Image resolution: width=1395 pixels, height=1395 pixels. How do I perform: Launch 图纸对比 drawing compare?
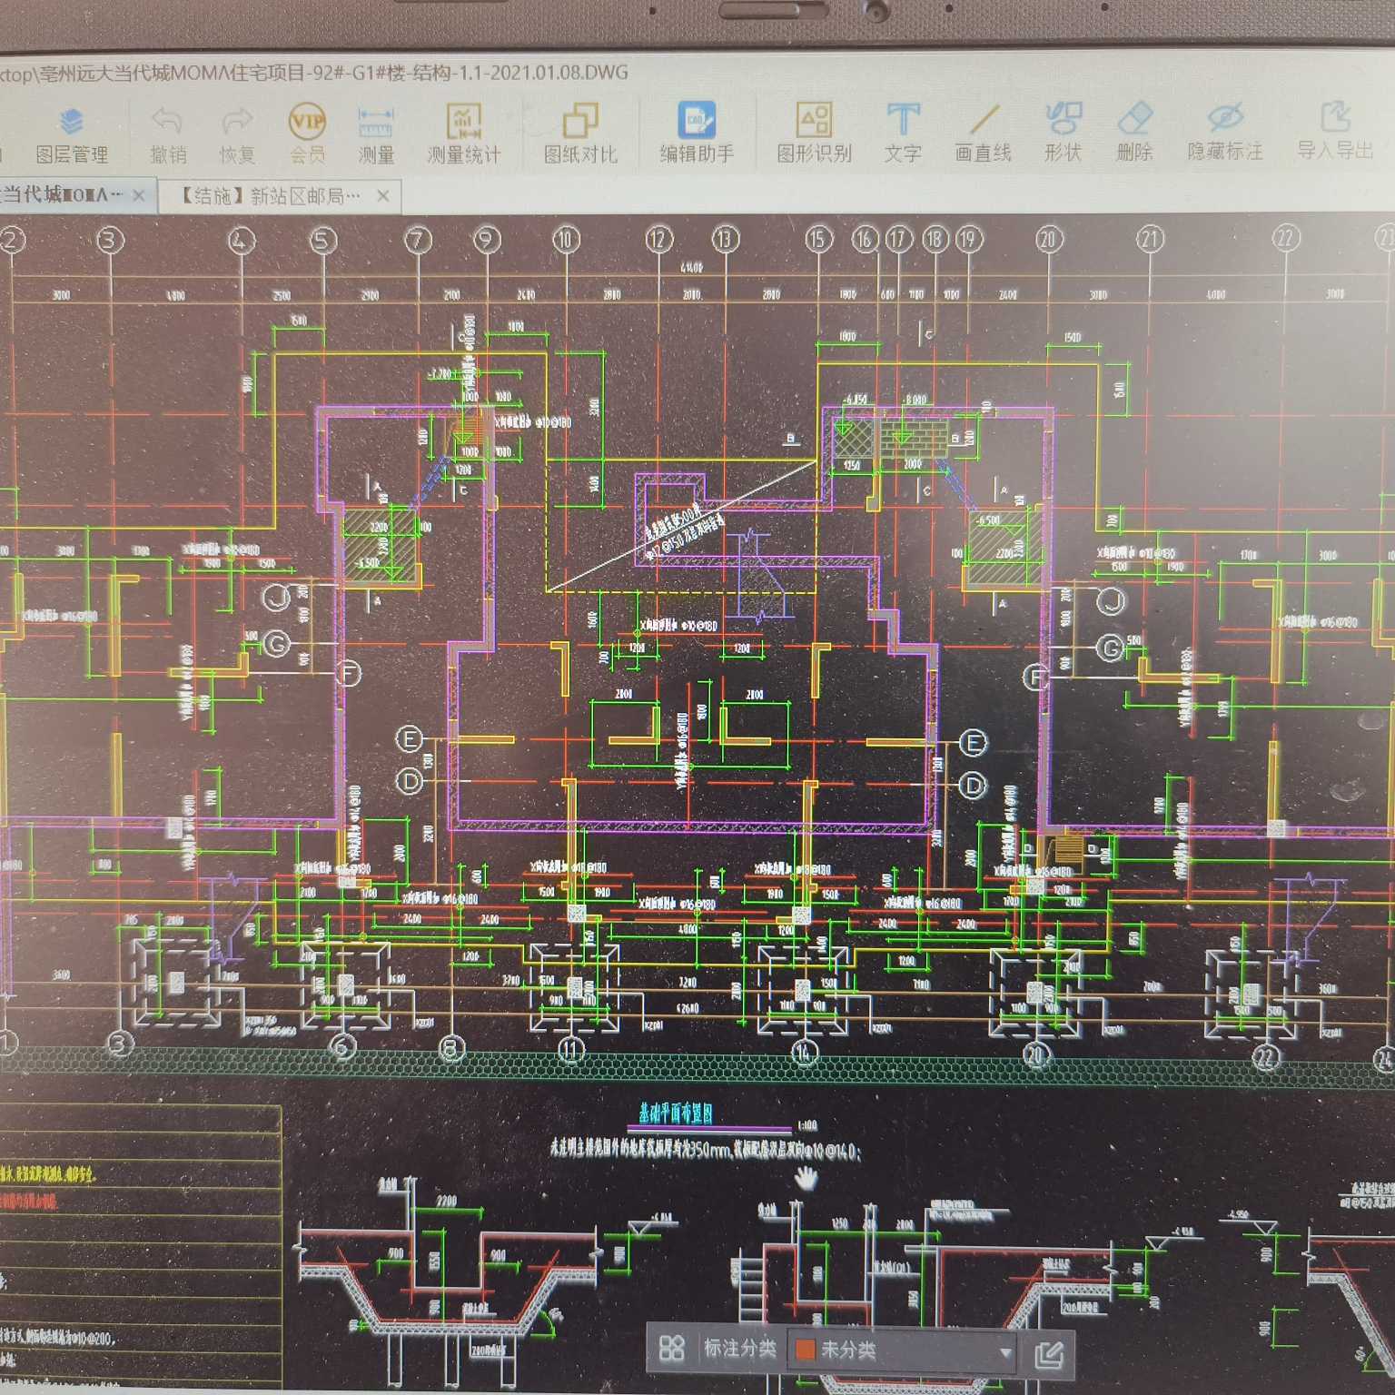580,134
